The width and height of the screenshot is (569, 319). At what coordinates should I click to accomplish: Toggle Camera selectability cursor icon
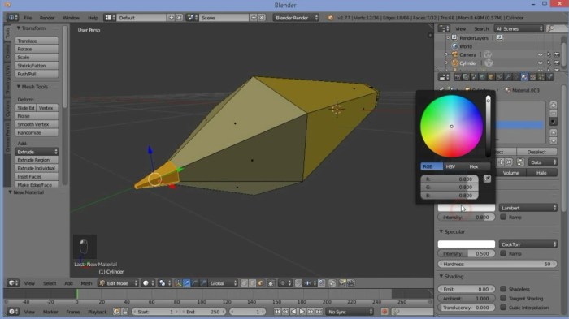(549, 54)
